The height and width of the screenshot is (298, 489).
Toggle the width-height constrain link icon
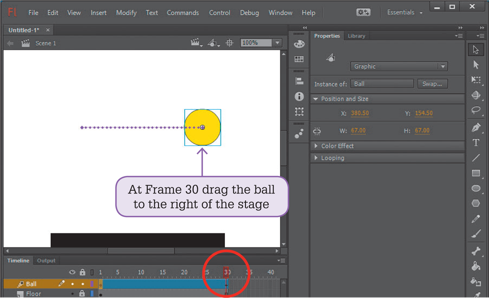pos(317,131)
